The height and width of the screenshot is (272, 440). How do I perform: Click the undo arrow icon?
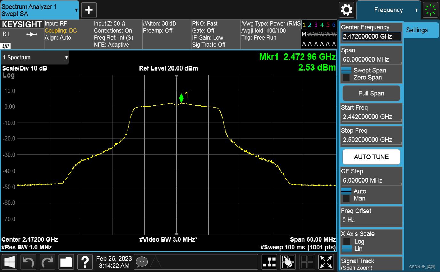28,262
